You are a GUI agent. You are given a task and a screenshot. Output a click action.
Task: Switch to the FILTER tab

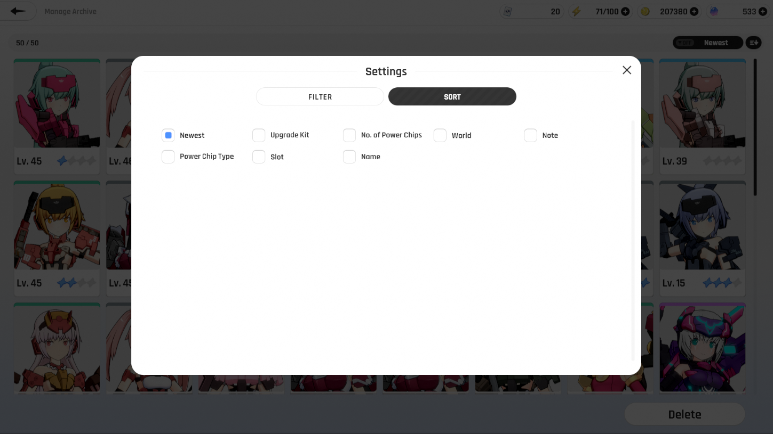pyautogui.click(x=320, y=96)
